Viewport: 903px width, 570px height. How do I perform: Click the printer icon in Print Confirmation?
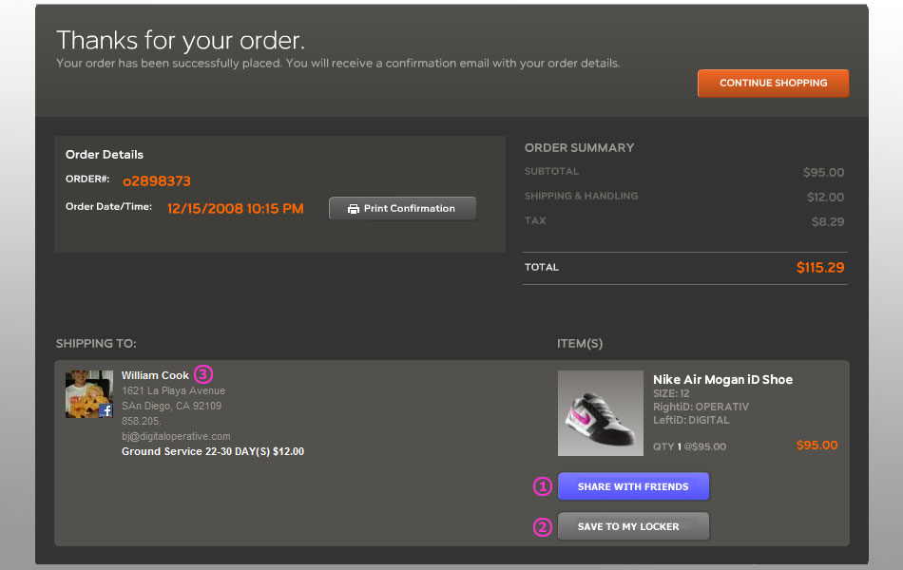pos(353,209)
